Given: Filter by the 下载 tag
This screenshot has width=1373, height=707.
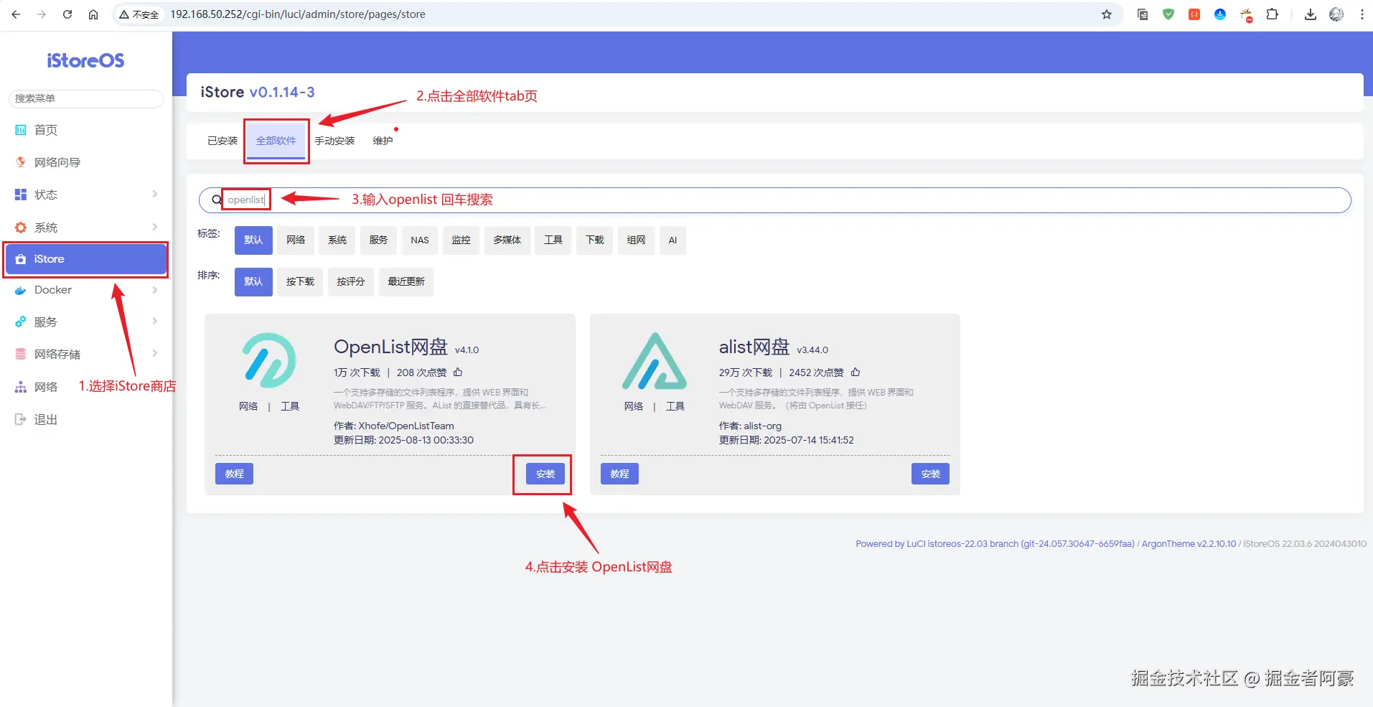Looking at the screenshot, I should click(x=595, y=240).
